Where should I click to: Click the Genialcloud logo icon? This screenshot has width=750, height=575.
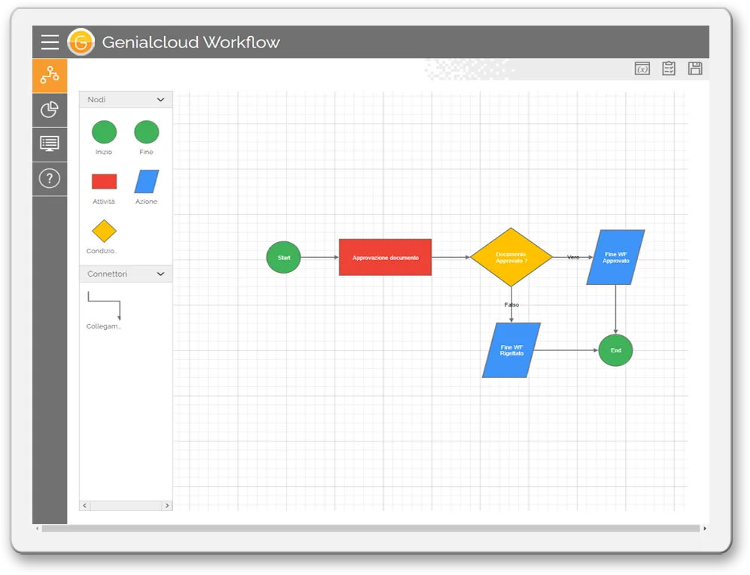(80, 42)
